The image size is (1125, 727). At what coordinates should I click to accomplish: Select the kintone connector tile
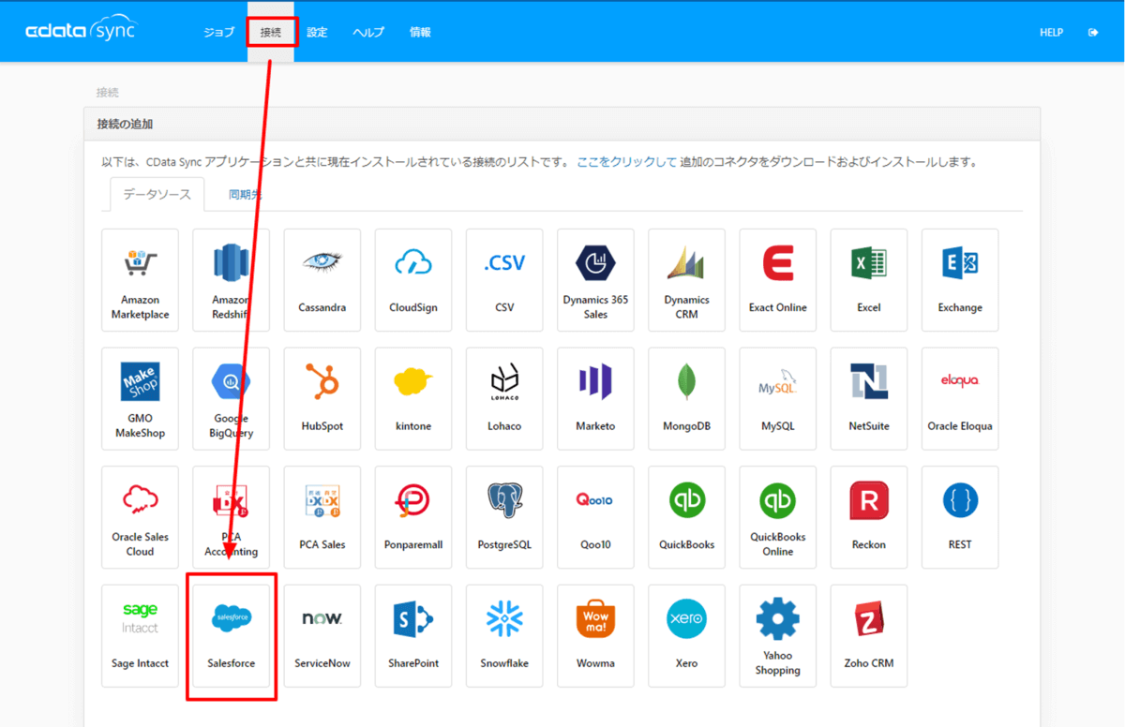tap(413, 399)
